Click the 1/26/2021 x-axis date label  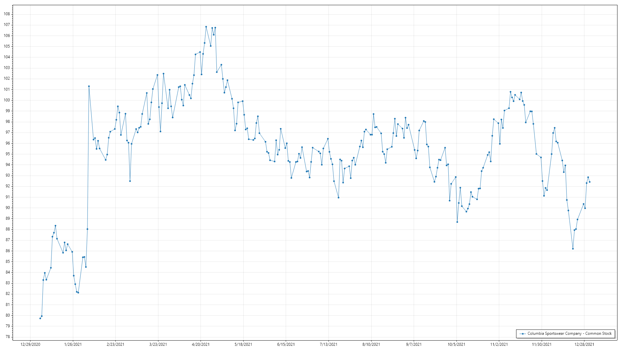click(x=73, y=344)
